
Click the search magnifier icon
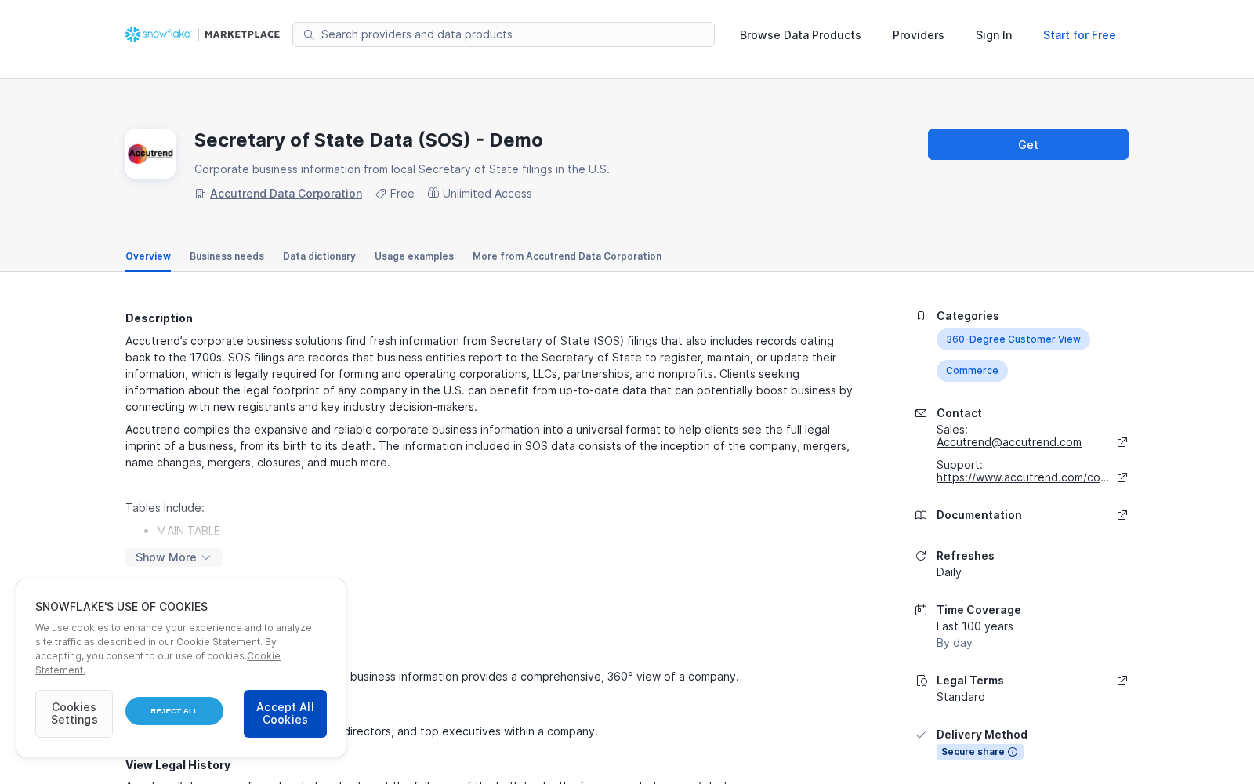(x=309, y=34)
